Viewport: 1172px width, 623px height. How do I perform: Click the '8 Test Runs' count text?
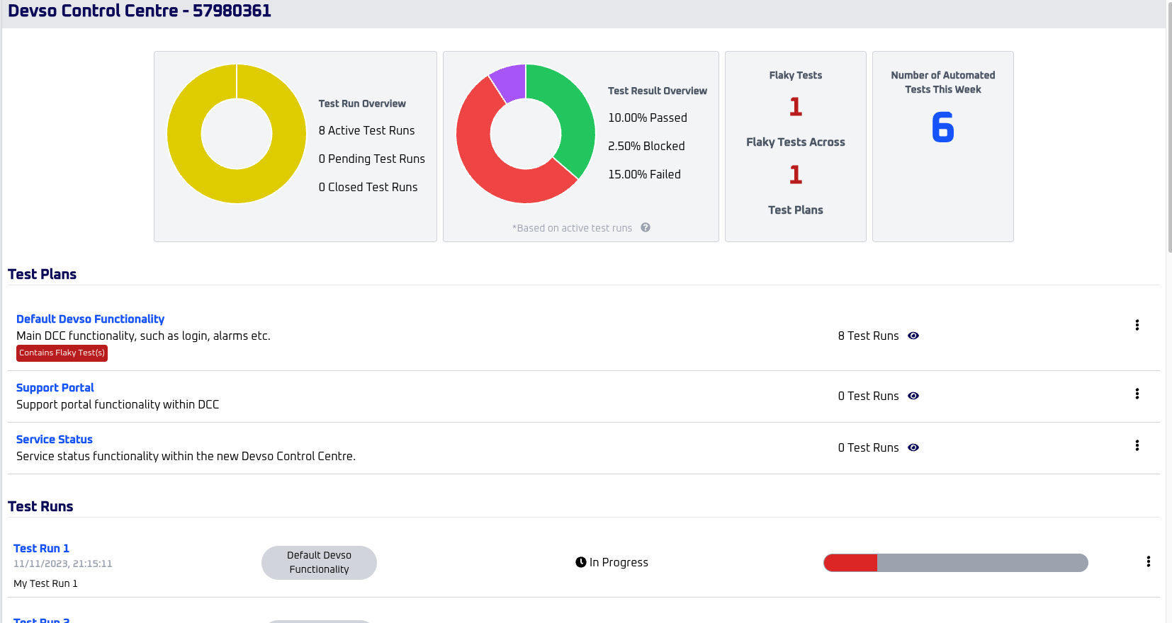click(x=868, y=336)
